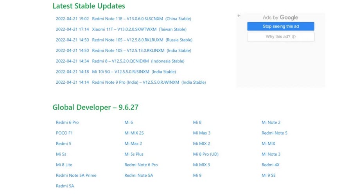Select the Mi 9 SE device link
The image size is (350, 194).
tap(269, 176)
